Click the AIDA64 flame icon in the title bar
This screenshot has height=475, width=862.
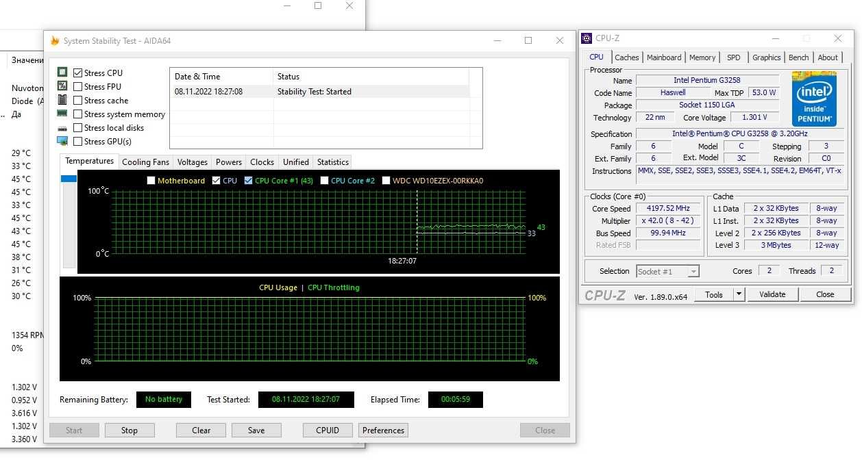(55, 41)
